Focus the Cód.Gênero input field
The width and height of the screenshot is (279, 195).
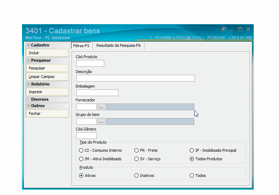pos(87,135)
